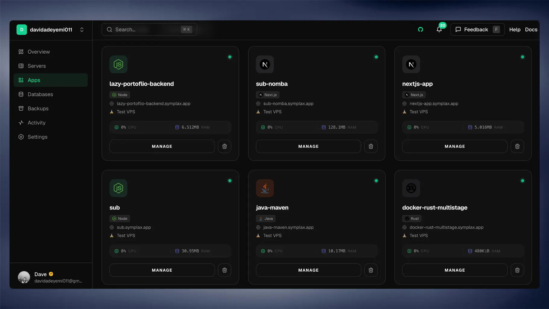The image size is (549, 309).
Task: Click the Node.js logo of the sub app
Action: (118, 188)
